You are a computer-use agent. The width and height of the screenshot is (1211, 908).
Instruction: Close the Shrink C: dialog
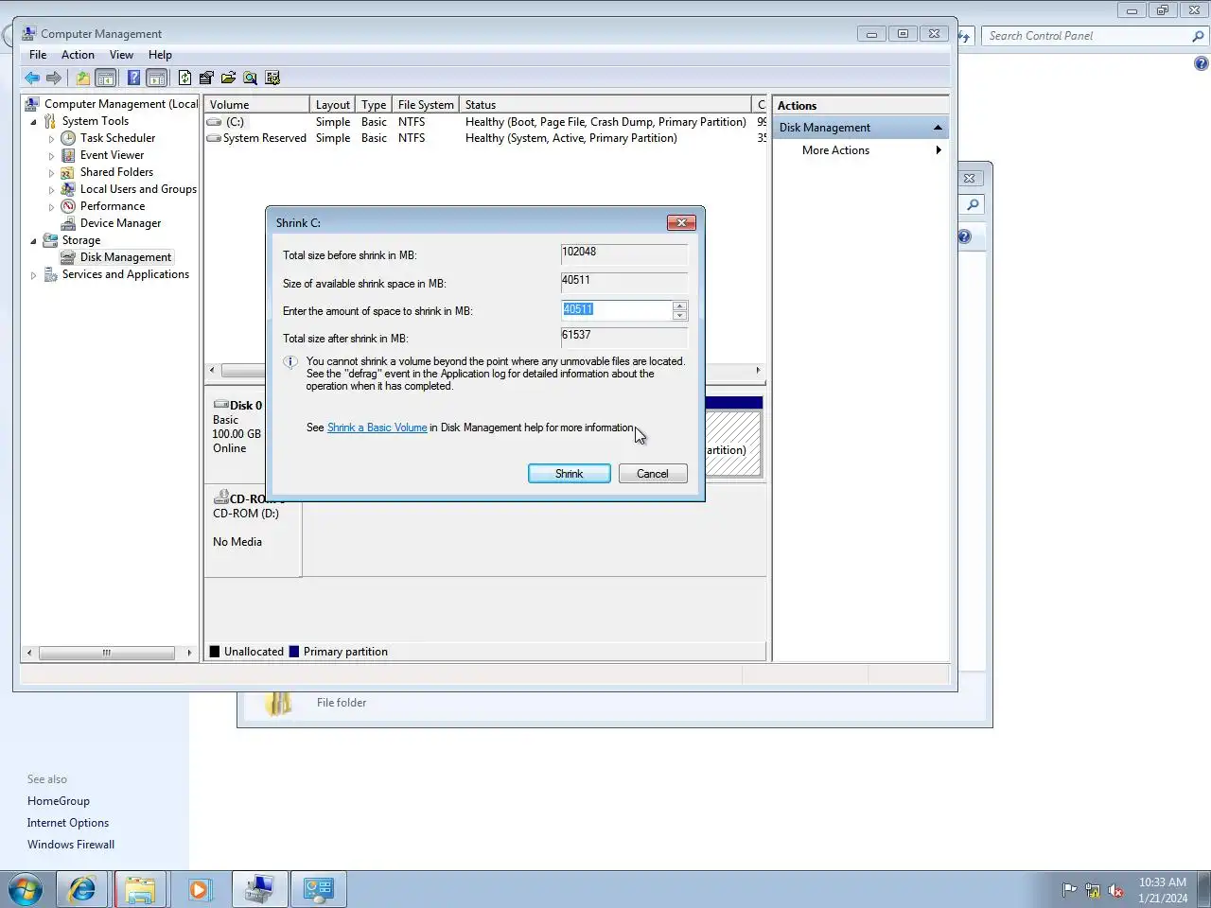(x=681, y=222)
